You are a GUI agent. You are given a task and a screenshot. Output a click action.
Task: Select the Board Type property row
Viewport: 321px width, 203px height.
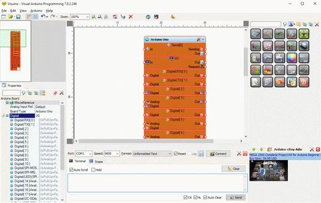(34, 111)
